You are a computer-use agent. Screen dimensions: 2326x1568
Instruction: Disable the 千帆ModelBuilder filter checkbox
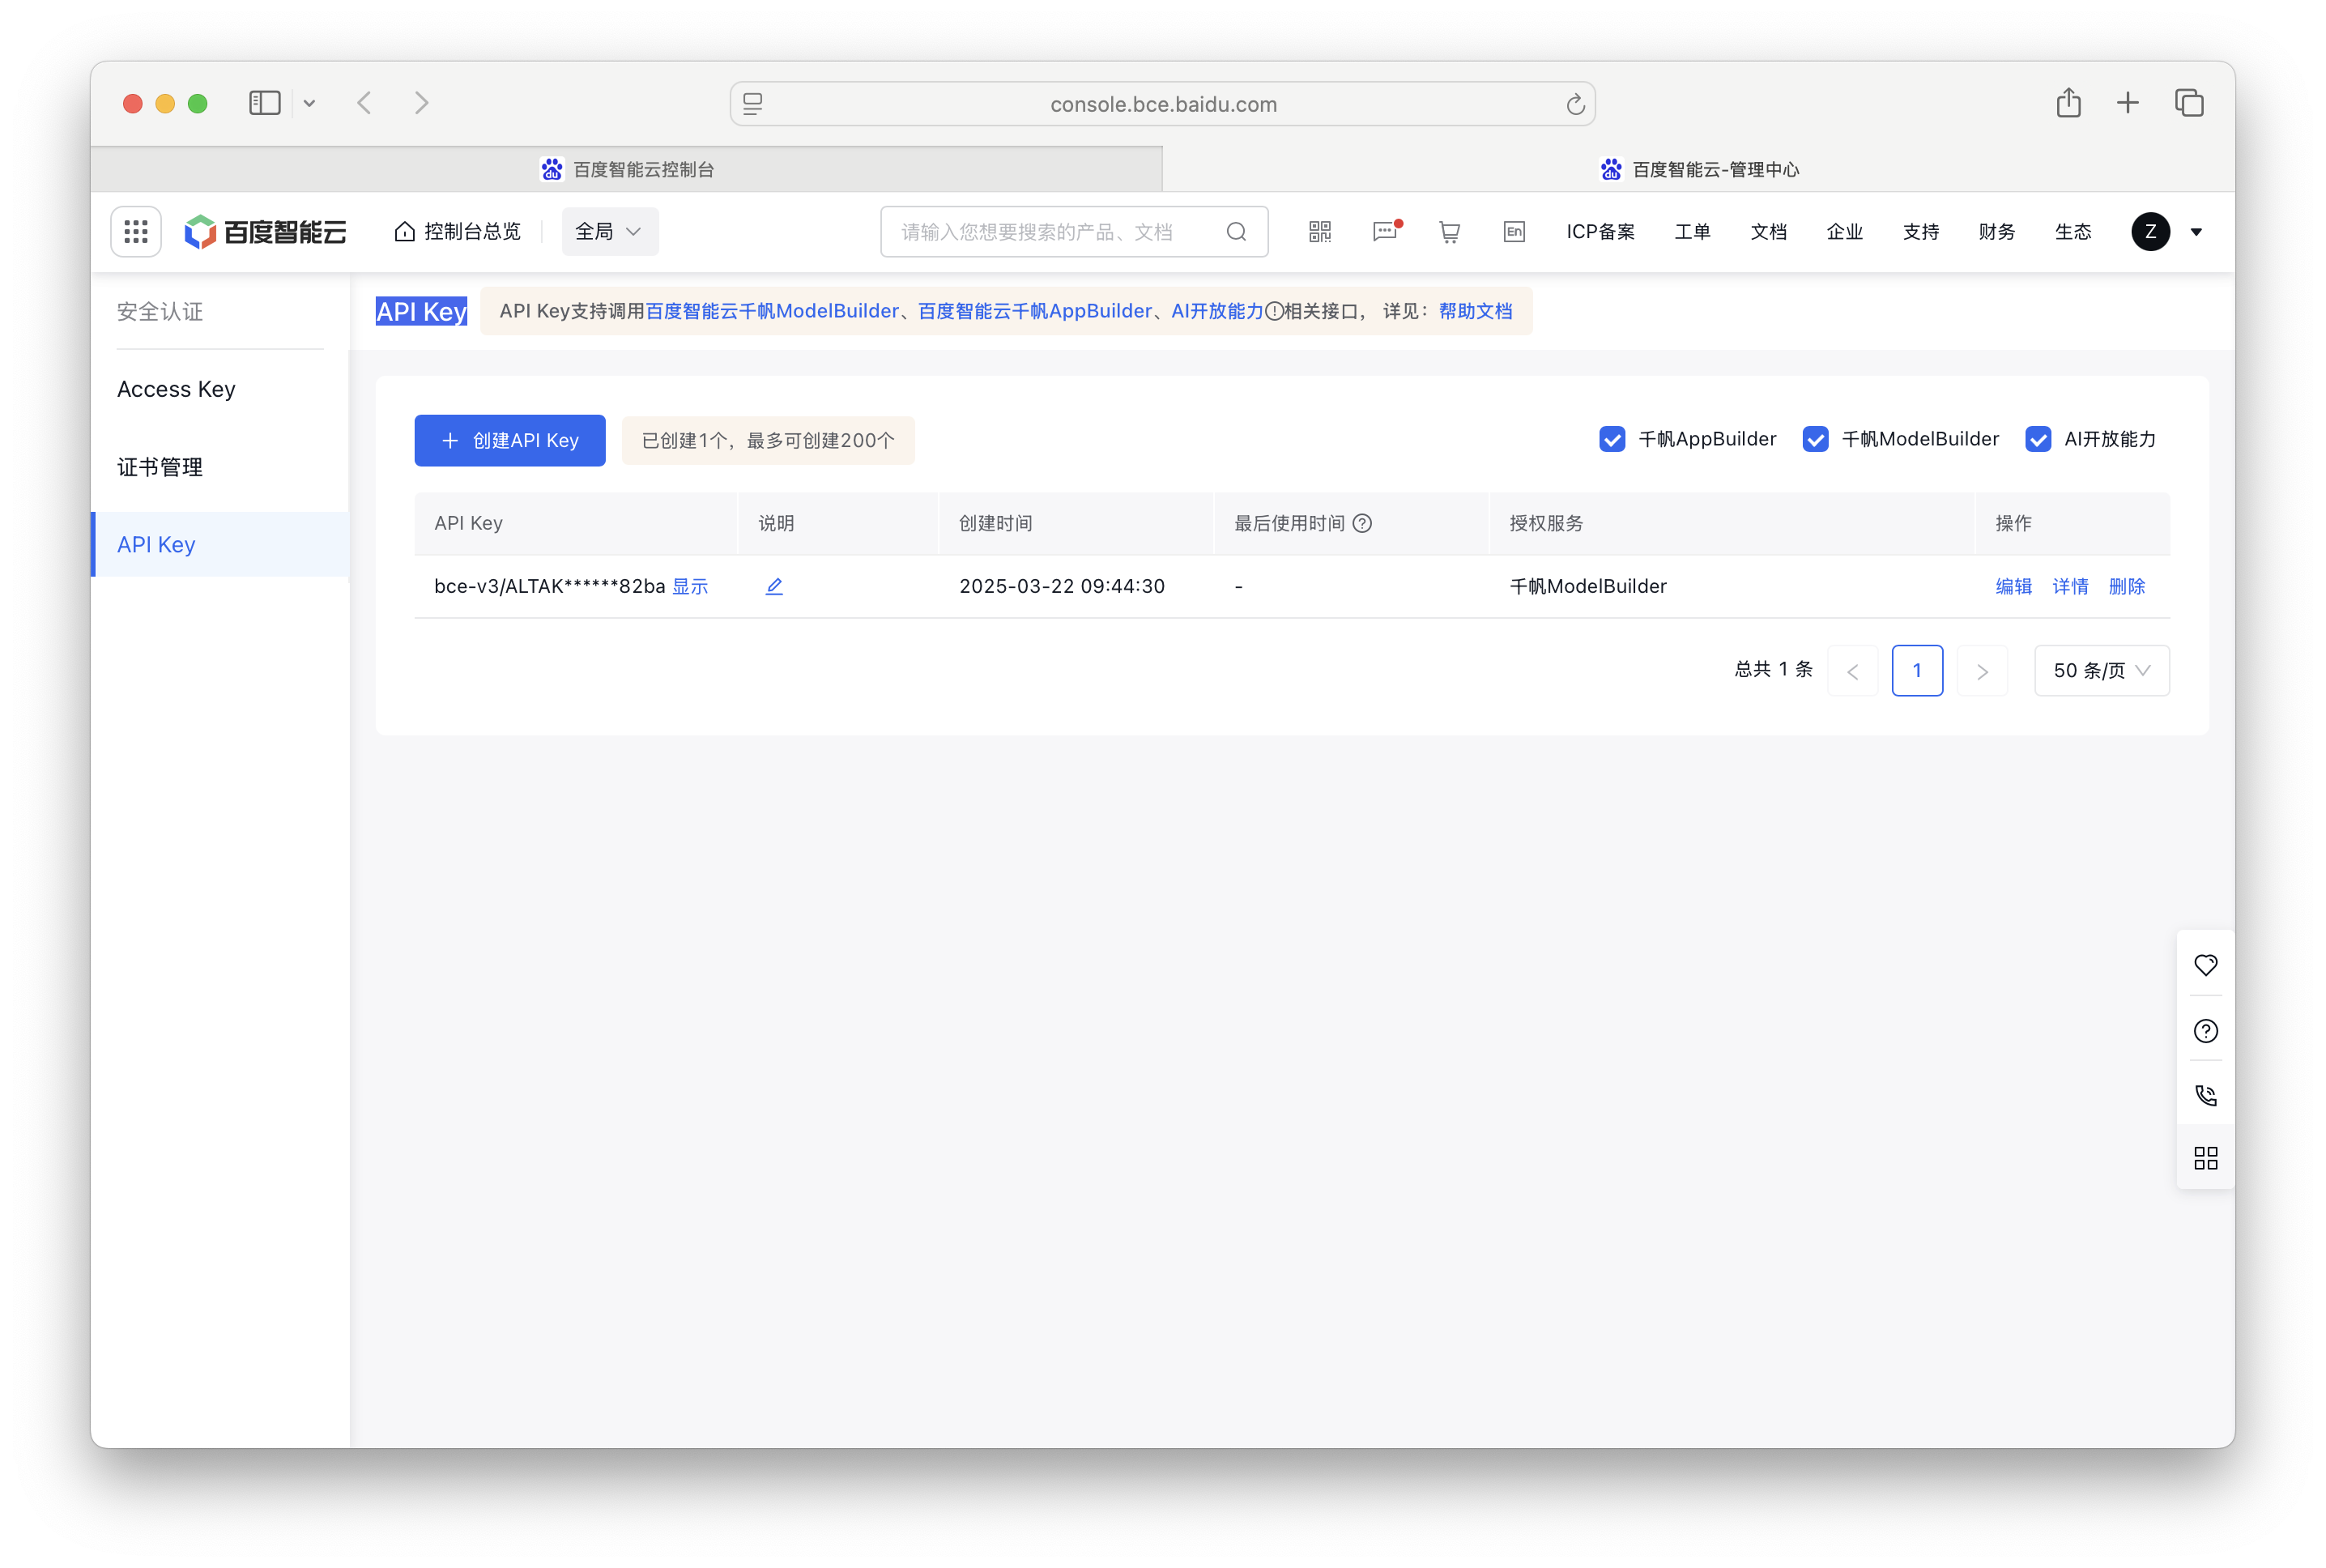point(1816,439)
